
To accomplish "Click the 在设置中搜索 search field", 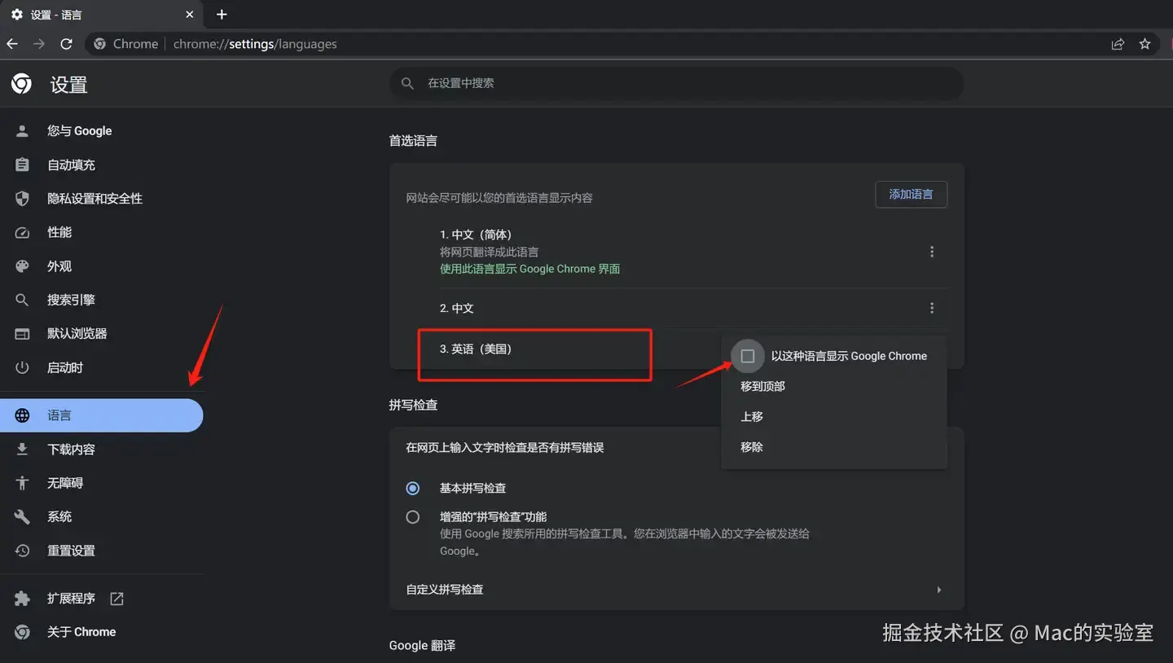I will 676,83.
